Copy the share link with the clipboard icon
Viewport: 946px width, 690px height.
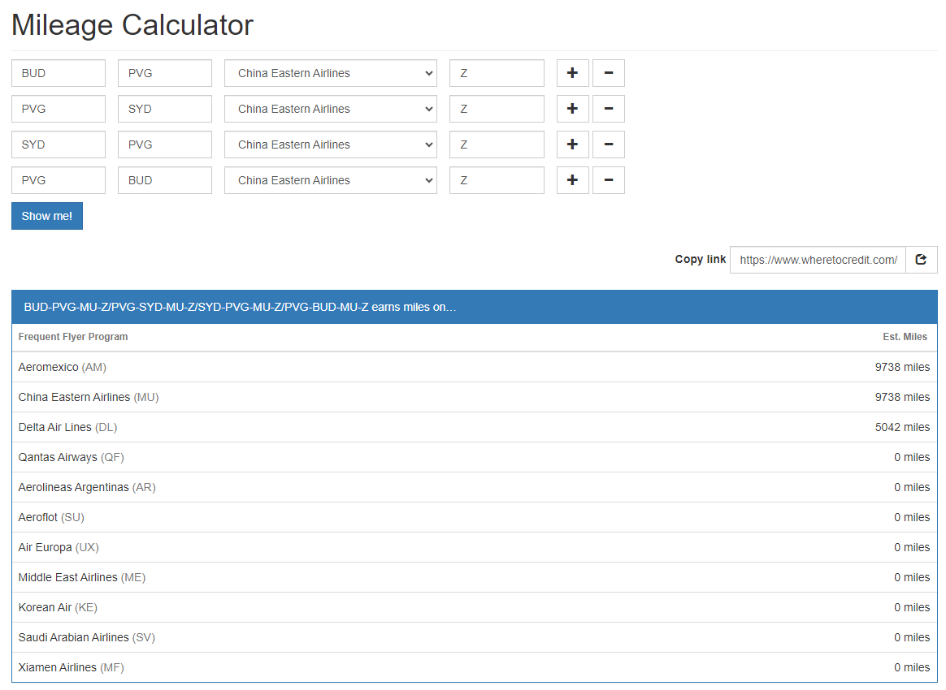[922, 260]
